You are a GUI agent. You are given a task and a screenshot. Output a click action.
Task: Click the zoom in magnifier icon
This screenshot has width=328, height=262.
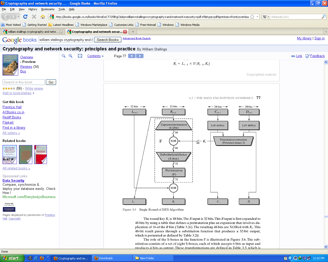(x=70, y=56)
